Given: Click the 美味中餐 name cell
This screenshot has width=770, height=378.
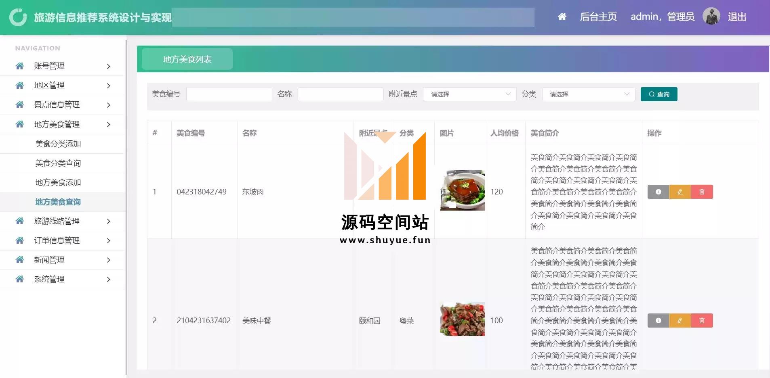Looking at the screenshot, I should (x=257, y=321).
